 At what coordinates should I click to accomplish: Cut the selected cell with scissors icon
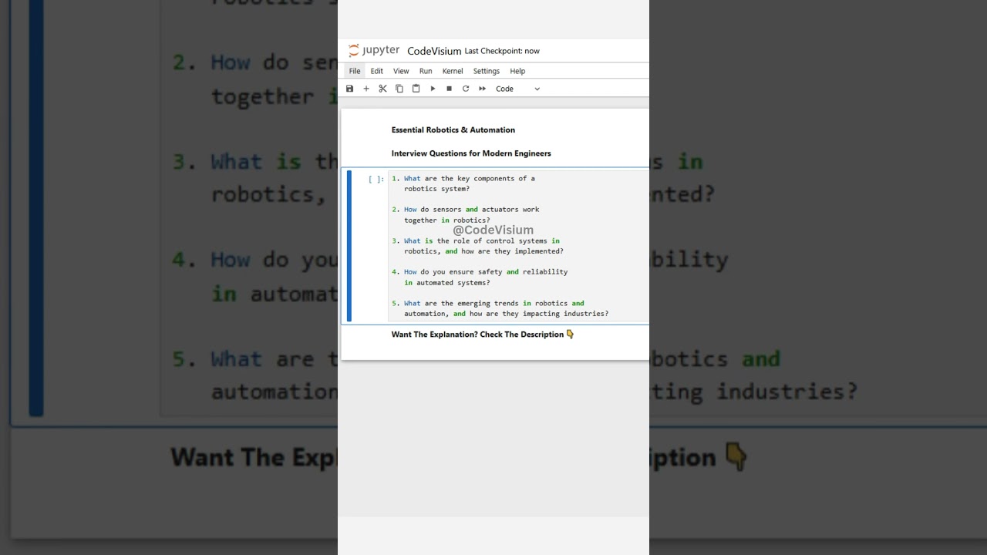tap(382, 89)
